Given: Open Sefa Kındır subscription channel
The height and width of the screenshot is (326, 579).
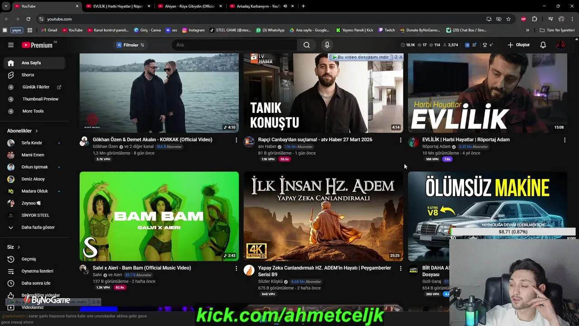Looking at the screenshot, I should pos(35,143).
